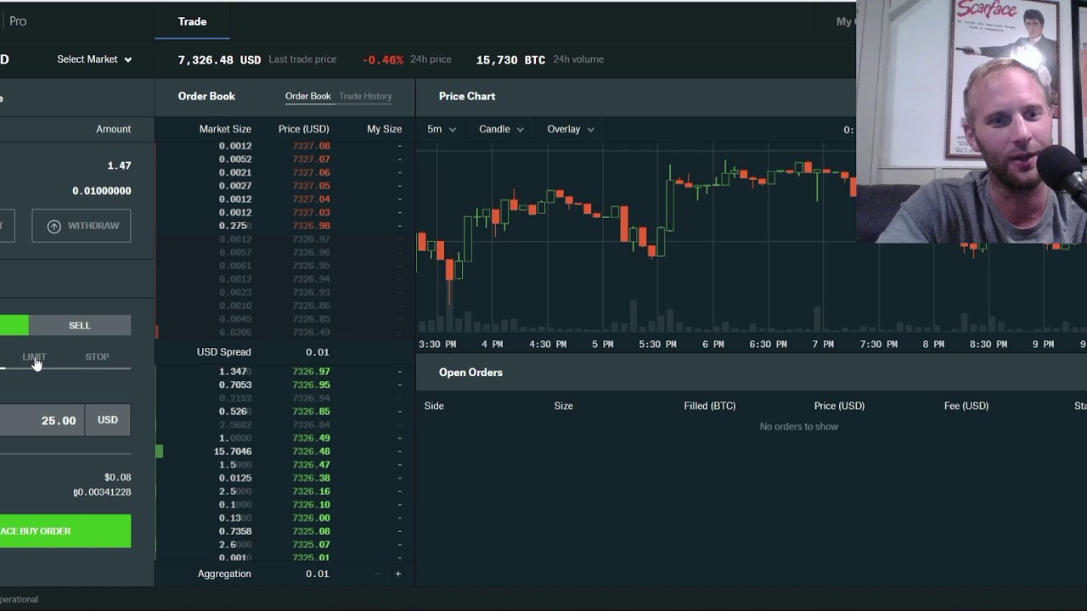Select the STOP order type
The width and height of the screenshot is (1087, 611).
(x=97, y=356)
